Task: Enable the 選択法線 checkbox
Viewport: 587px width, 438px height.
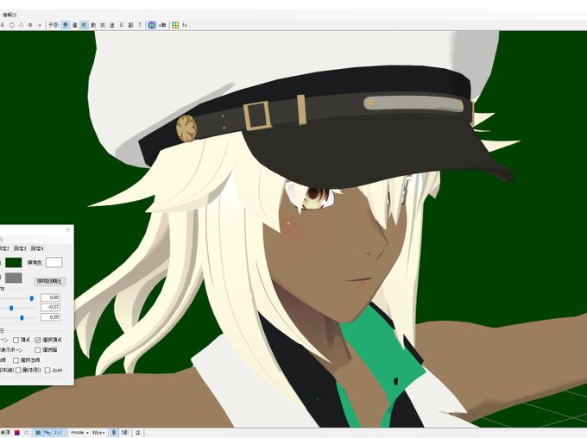Action: pyautogui.click(x=16, y=360)
